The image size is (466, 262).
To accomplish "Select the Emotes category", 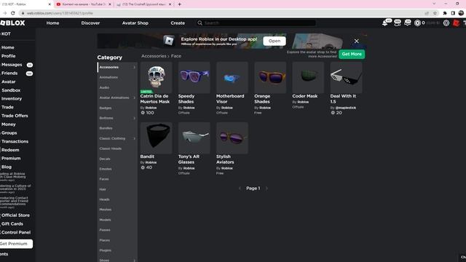I will 106,169.
